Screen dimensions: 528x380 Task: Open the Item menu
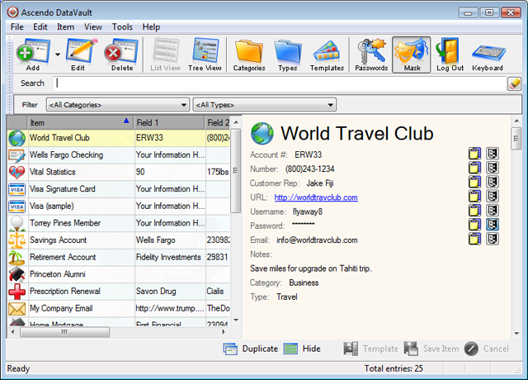[65, 27]
